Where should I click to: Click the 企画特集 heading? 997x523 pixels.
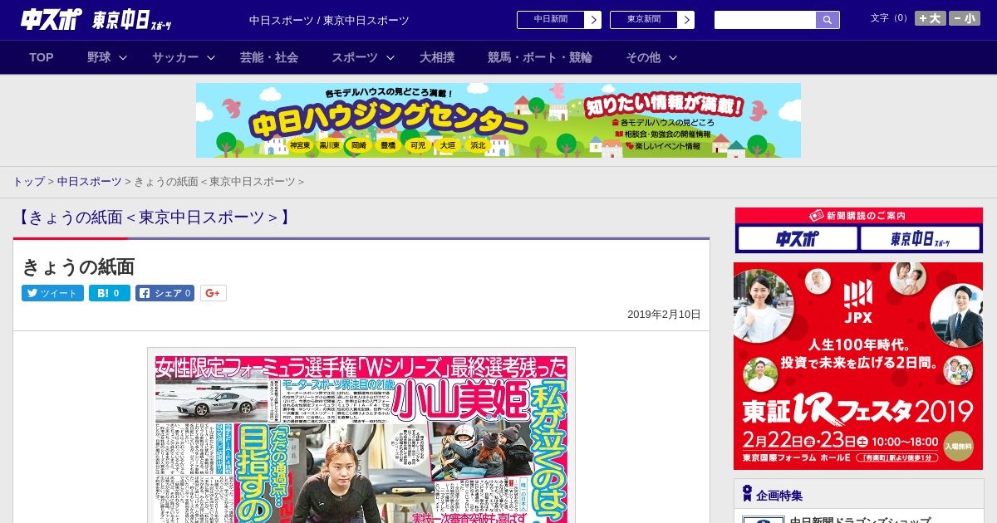click(779, 496)
